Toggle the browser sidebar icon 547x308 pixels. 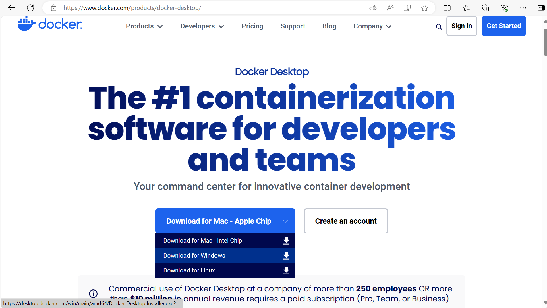tap(541, 8)
